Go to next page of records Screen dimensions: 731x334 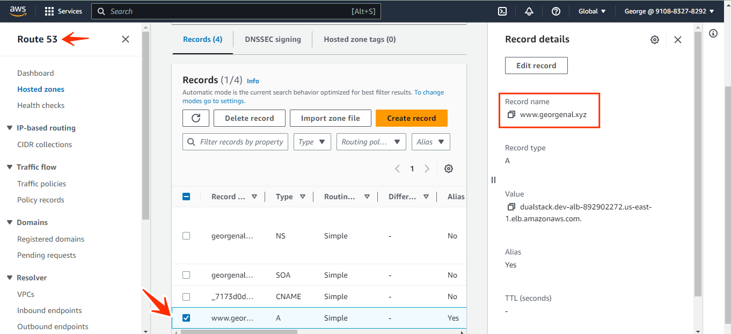427,169
